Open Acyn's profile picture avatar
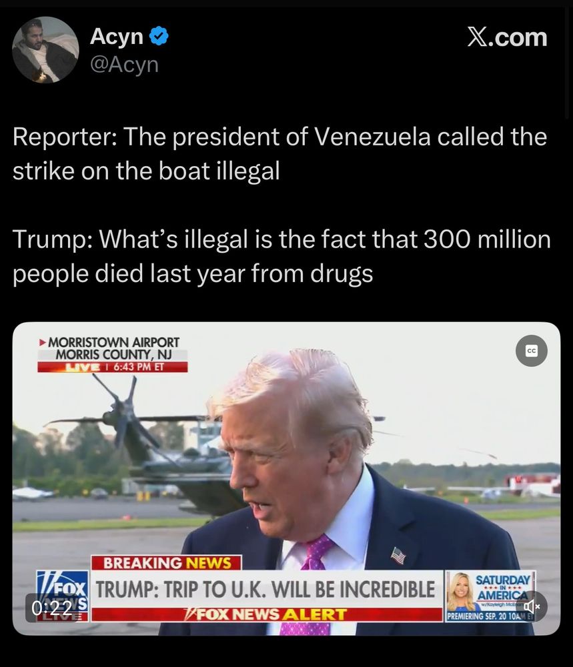 (x=45, y=50)
